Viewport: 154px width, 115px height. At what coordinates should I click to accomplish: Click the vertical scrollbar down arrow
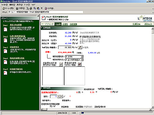(x=153, y=107)
